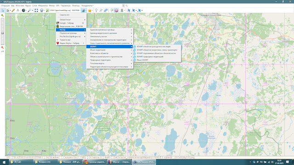
Task: Select the arrow cursor navigation tool
Action: [3, 11]
